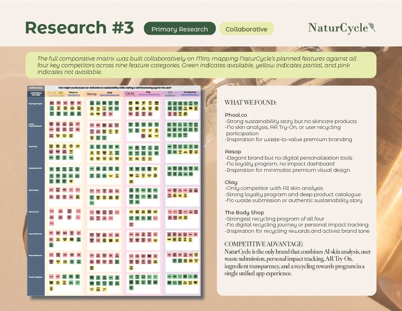Click The Body Shop Waste Submission sticky-note cell
The width and height of the screenshot is (402, 311).
tap(183, 261)
